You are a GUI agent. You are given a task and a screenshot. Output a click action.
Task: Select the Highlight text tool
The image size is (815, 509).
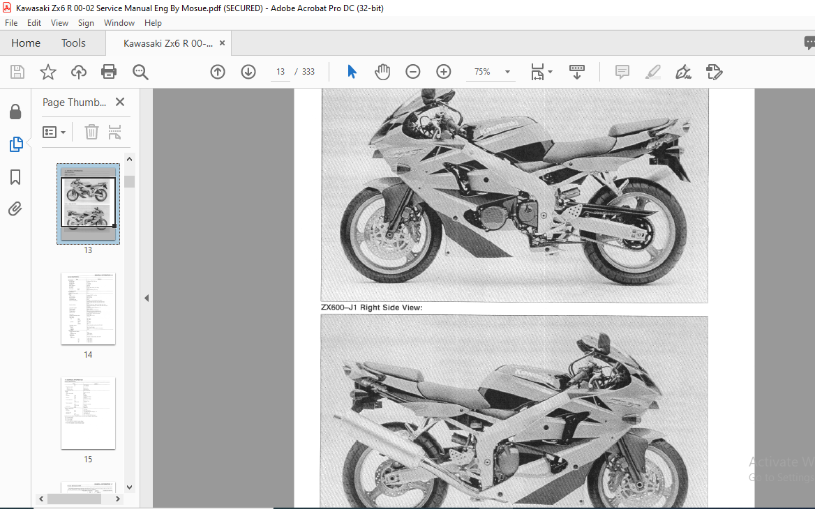click(653, 72)
